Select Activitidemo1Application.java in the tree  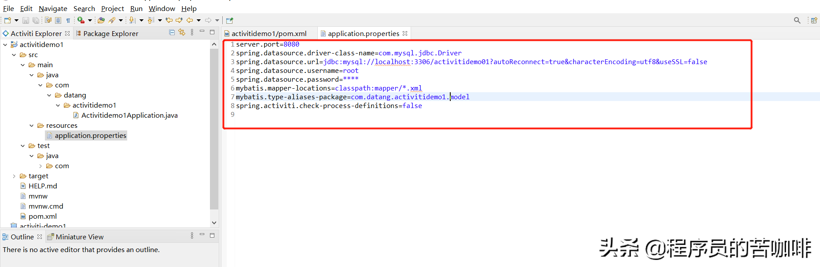129,115
